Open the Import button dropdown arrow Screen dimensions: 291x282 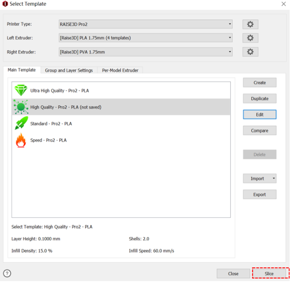point(274,178)
